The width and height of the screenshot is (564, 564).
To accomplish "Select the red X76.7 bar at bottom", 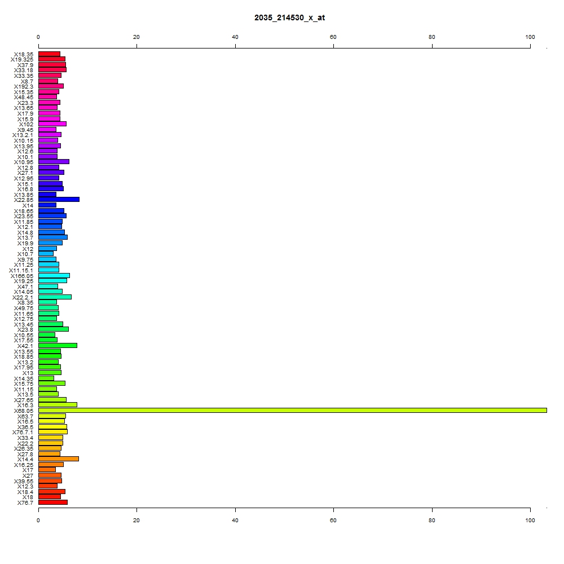I will [53, 503].
